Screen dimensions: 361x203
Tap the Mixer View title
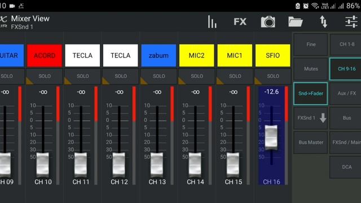click(x=30, y=19)
